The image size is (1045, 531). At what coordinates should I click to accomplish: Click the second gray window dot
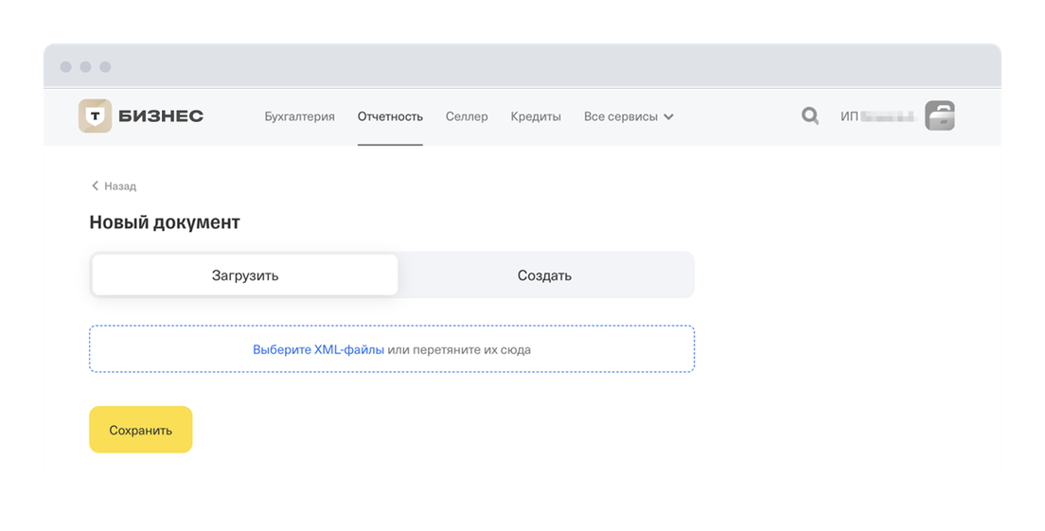click(x=85, y=67)
